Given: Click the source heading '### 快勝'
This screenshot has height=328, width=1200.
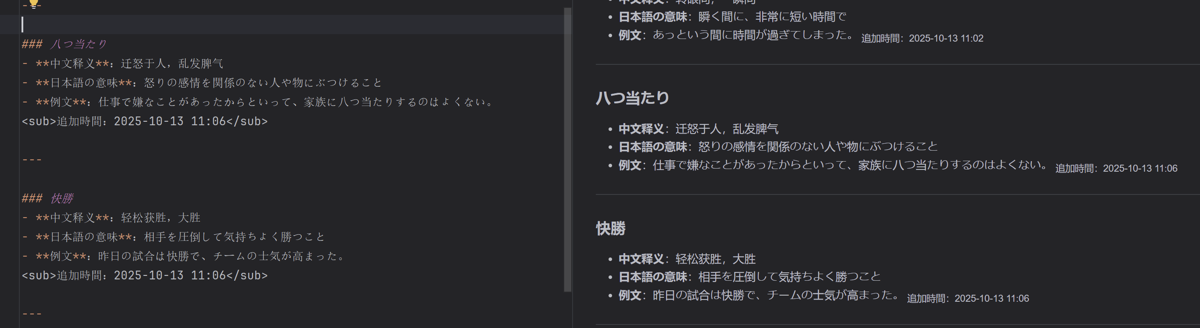Looking at the screenshot, I should (47, 198).
